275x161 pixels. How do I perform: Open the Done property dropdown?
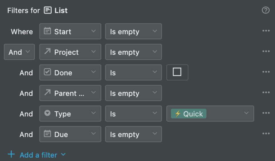(x=70, y=73)
